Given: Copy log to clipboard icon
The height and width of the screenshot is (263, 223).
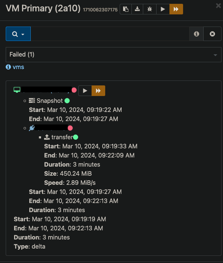Looking at the screenshot, I should (x=126, y=9).
